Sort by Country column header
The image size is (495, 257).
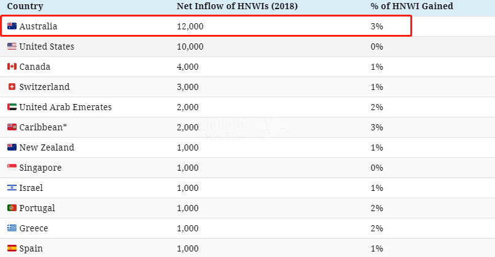coord(25,6)
